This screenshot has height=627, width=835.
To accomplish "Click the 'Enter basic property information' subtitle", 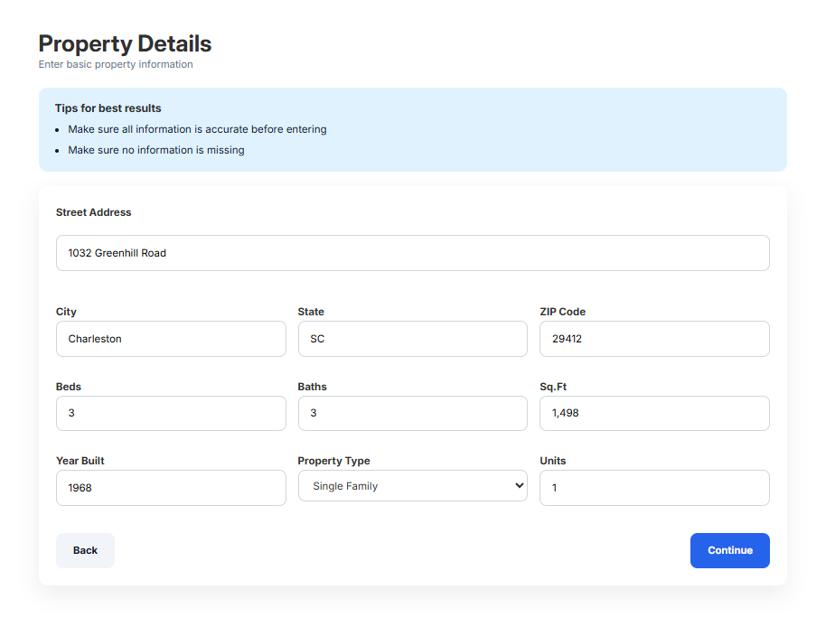I will coord(116,65).
